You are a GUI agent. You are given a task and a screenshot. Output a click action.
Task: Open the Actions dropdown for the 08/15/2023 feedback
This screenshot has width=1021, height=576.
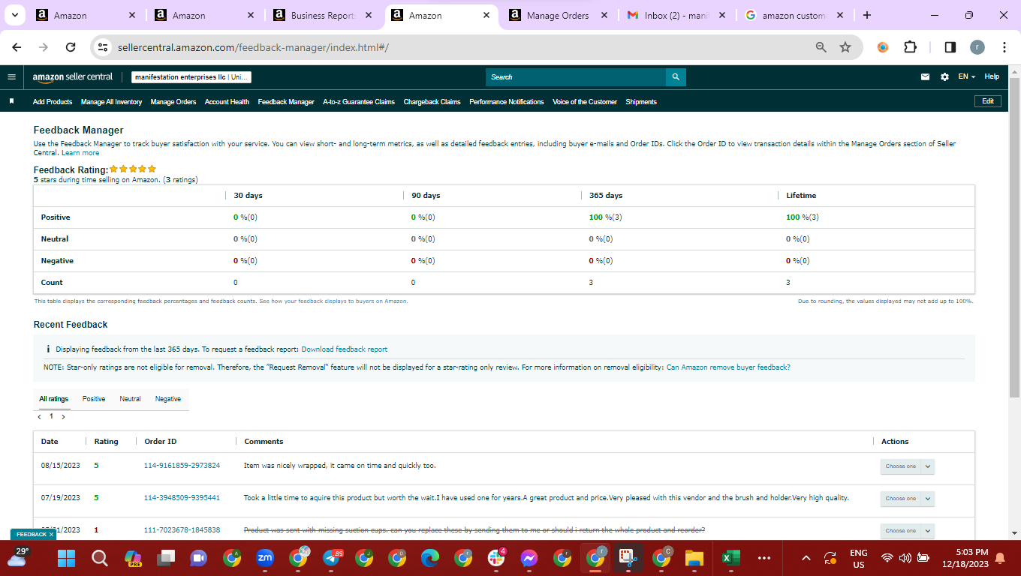coord(907,466)
